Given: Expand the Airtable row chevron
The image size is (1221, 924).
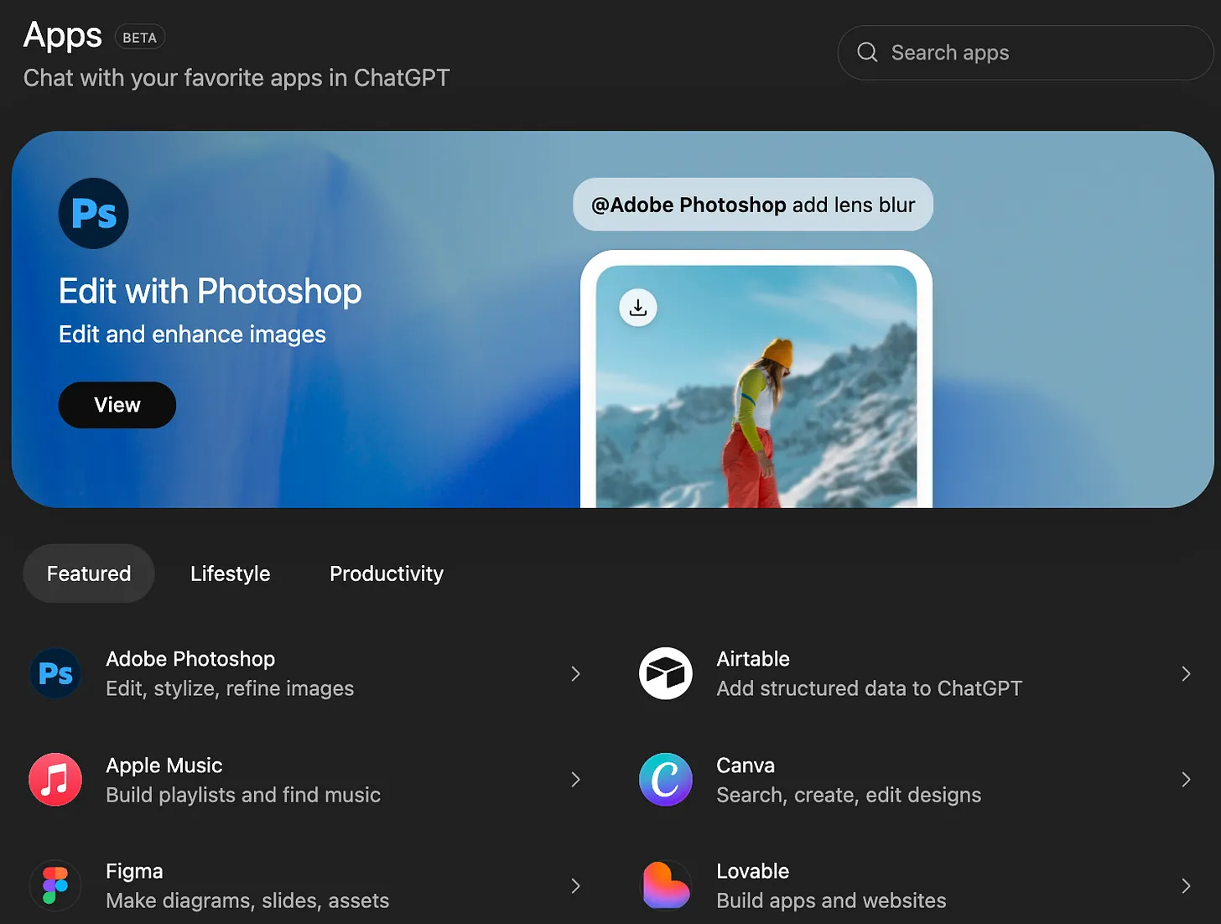Looking at the screenshot, I should point(1186,673).
